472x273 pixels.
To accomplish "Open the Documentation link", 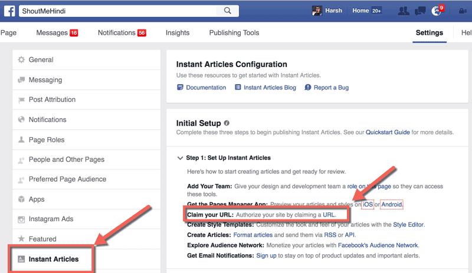I will click(x=206, y=88).
